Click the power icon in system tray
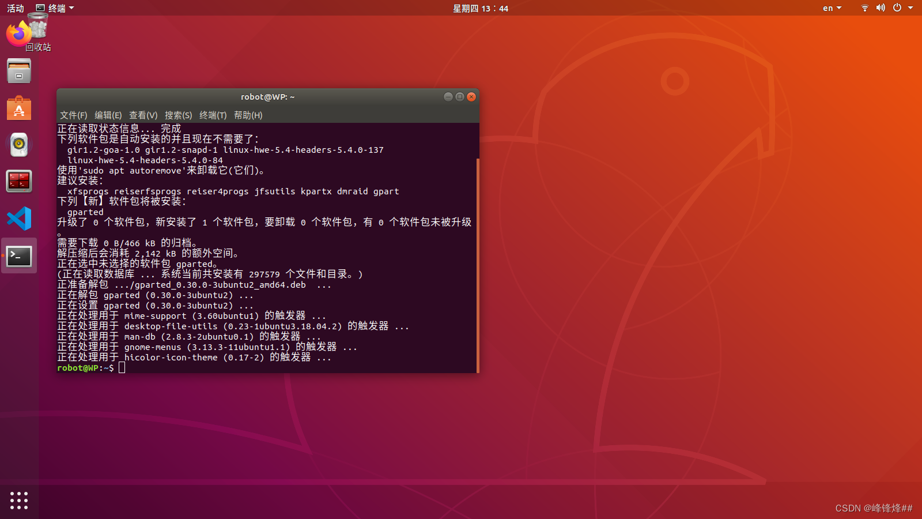 (x=897, y=7)
